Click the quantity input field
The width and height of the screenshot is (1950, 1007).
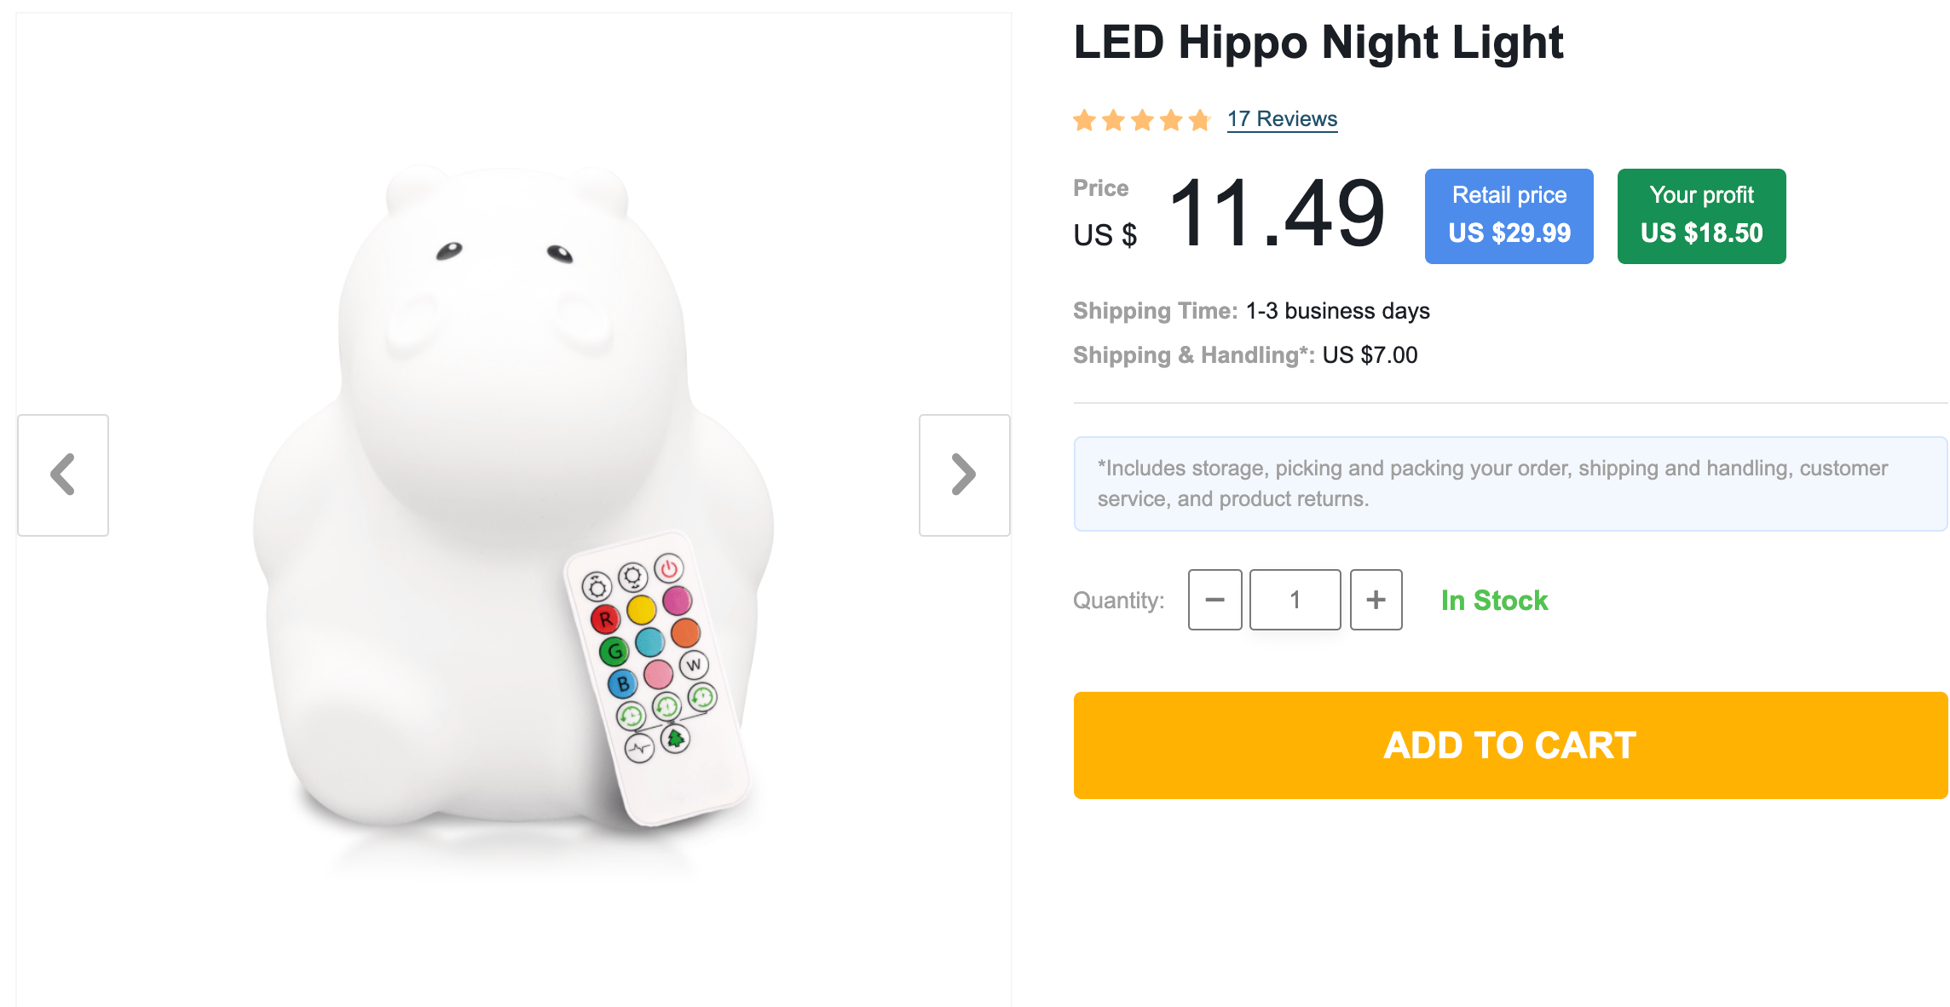(x=1295, y=600)
